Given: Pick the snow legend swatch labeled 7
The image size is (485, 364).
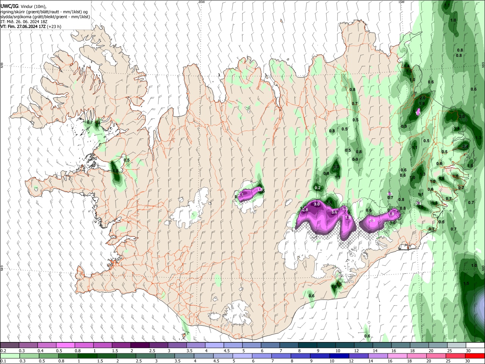Looking at the screenshot, I should click(289, 345).
